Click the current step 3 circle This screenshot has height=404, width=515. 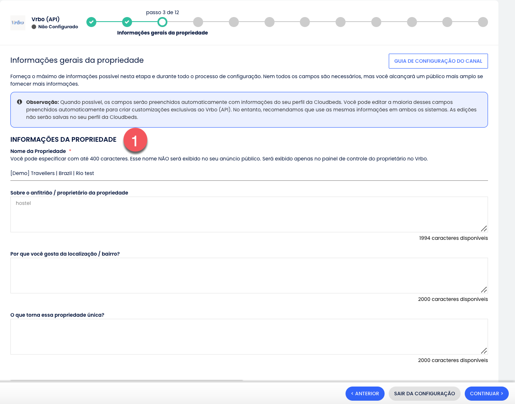(162, 22)
